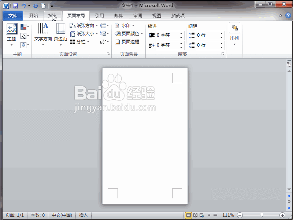Toggle 插入 overtype mode in status bar
This screenshot has height=220, width=293.
(x=83, y=215)
